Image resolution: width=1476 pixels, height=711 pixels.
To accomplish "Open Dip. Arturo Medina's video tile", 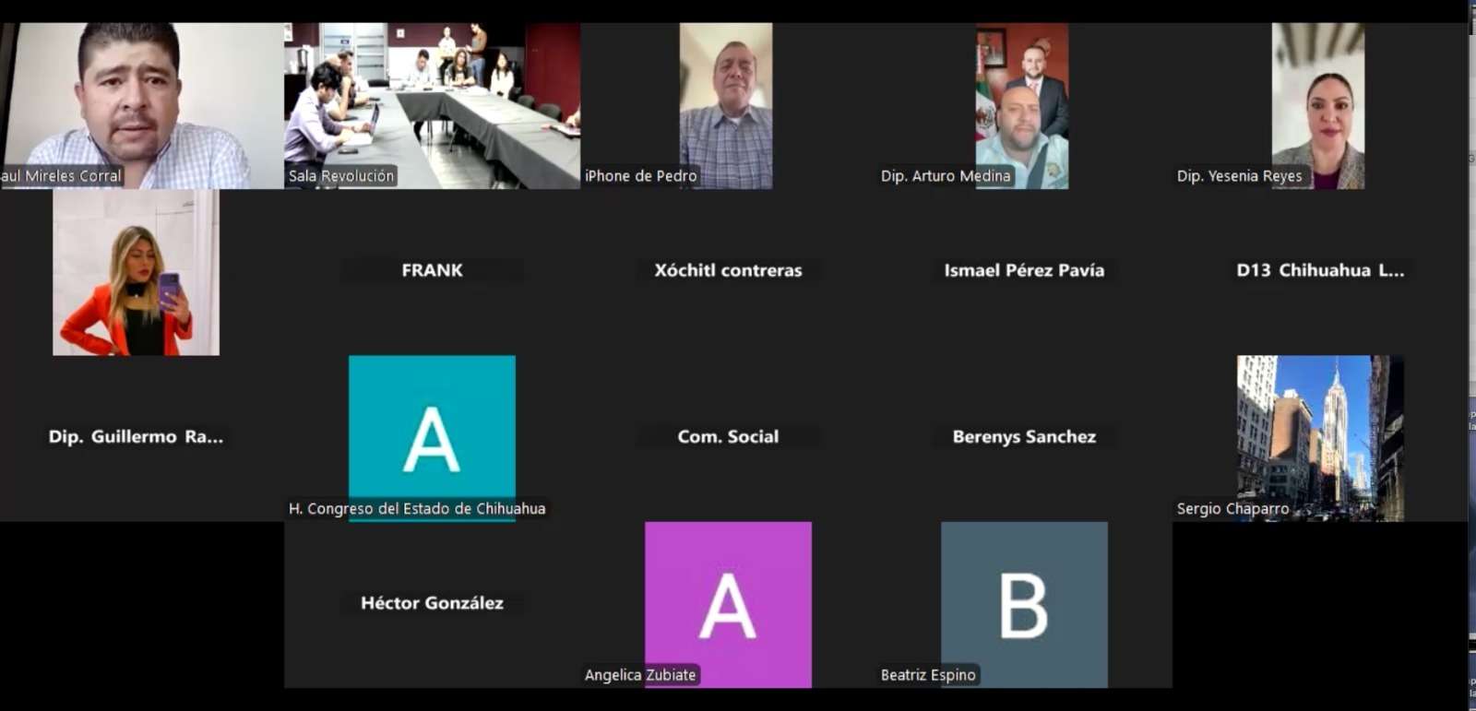I will (x=1022, y=106).
